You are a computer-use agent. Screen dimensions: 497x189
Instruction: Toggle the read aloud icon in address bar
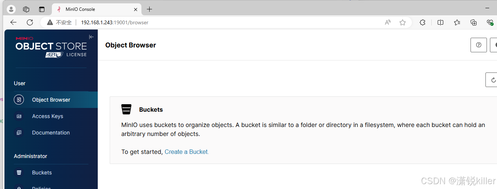pos(388,22)
